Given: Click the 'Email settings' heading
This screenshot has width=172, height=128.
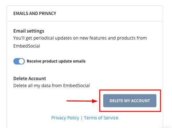Looking at the screenshot, I should [x=29, y=31].
